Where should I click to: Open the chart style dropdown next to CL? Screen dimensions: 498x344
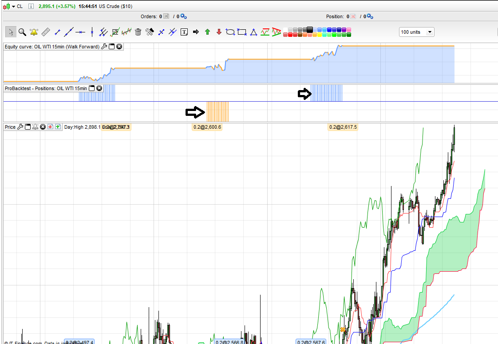click(14, 6)
